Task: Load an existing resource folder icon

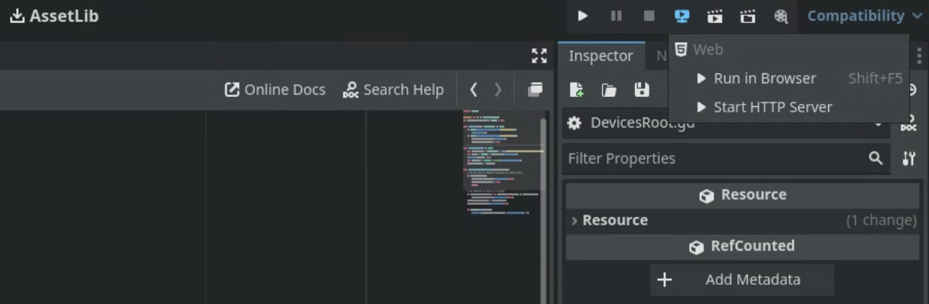Action: (609, 90)
